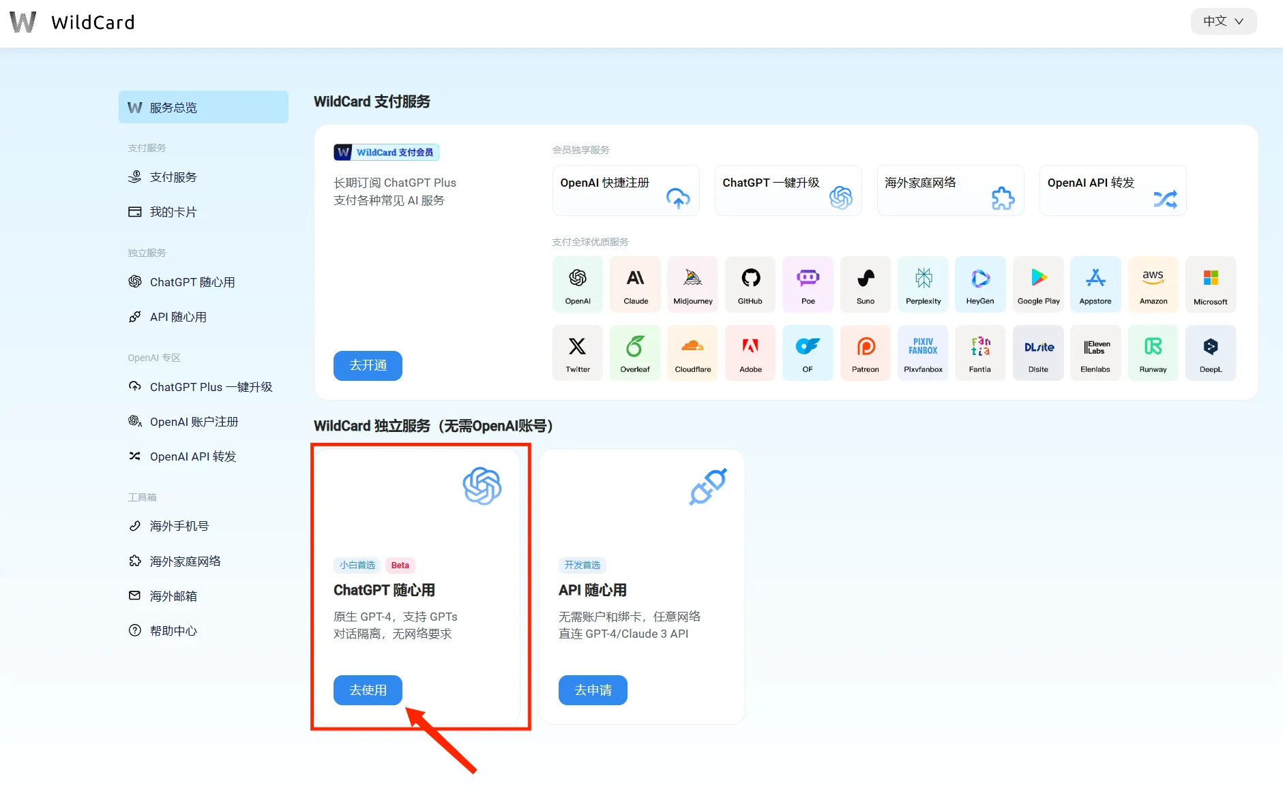
Task: Choose the Google Play service icon
Action: pyautogui.click(x=1039, y=284)
